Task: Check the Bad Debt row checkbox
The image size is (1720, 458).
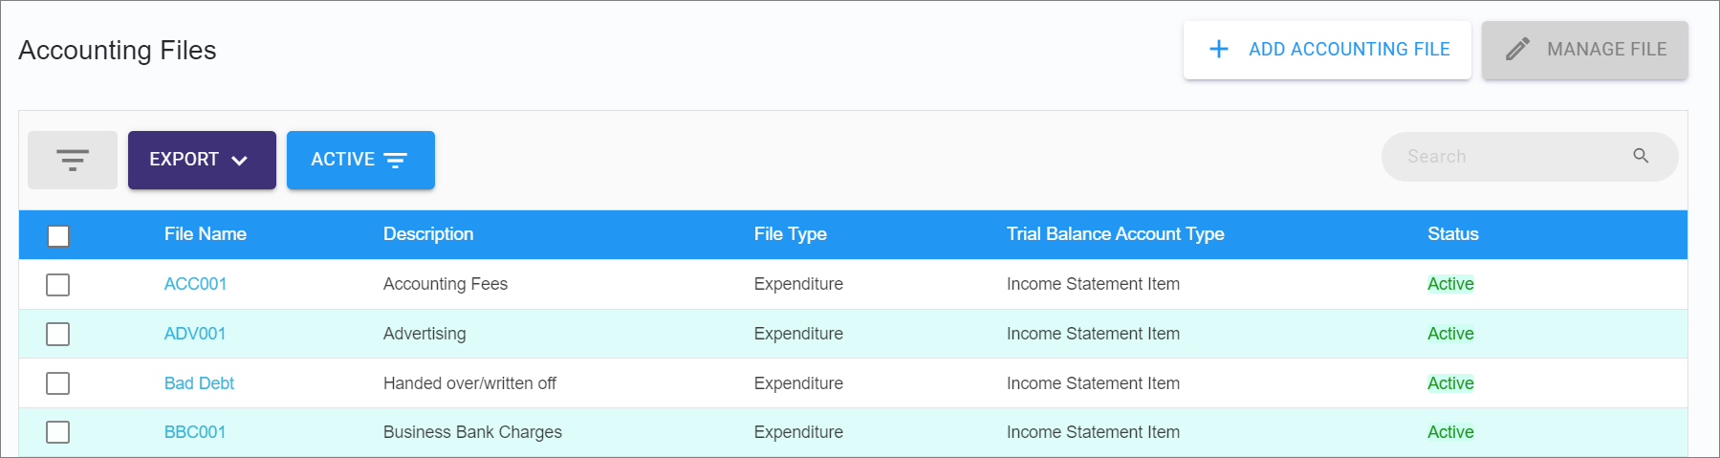Action: (58, 383)
